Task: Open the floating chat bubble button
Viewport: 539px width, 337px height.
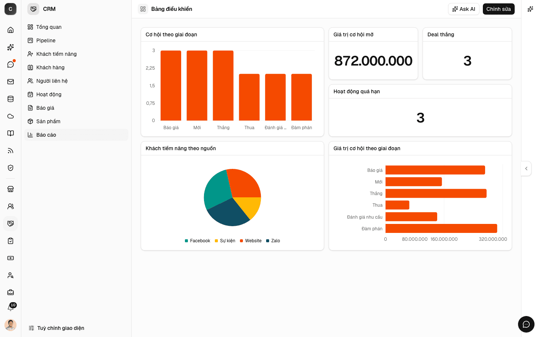Action: [526, 324]
